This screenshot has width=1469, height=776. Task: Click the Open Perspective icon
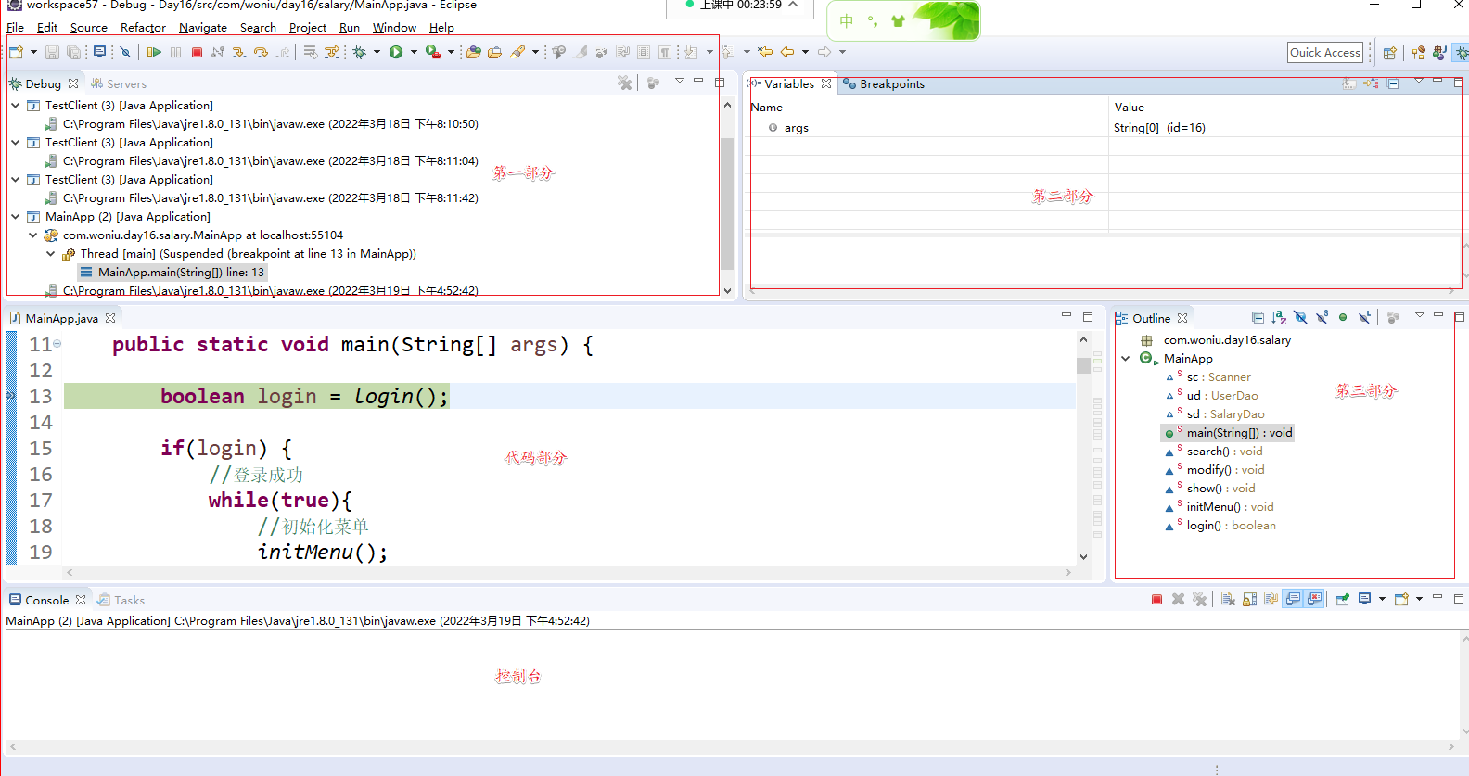coord(1389,53)
